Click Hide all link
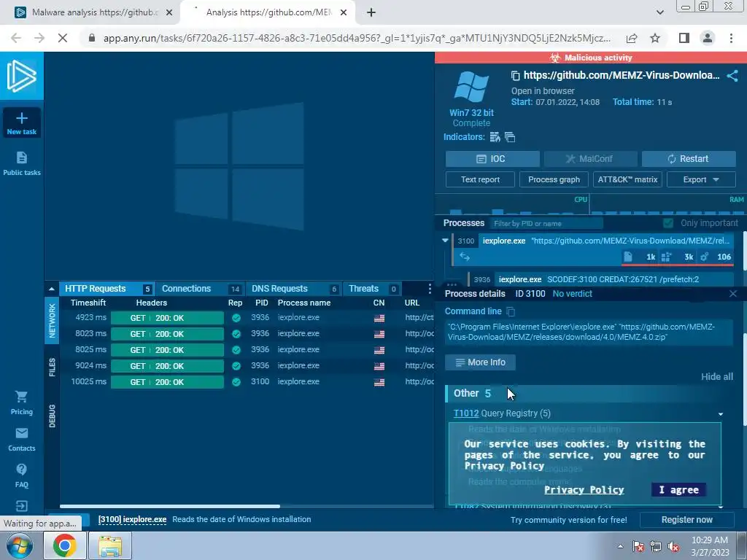747x560 pixels. pyautogui.click(x=716, y=377)
